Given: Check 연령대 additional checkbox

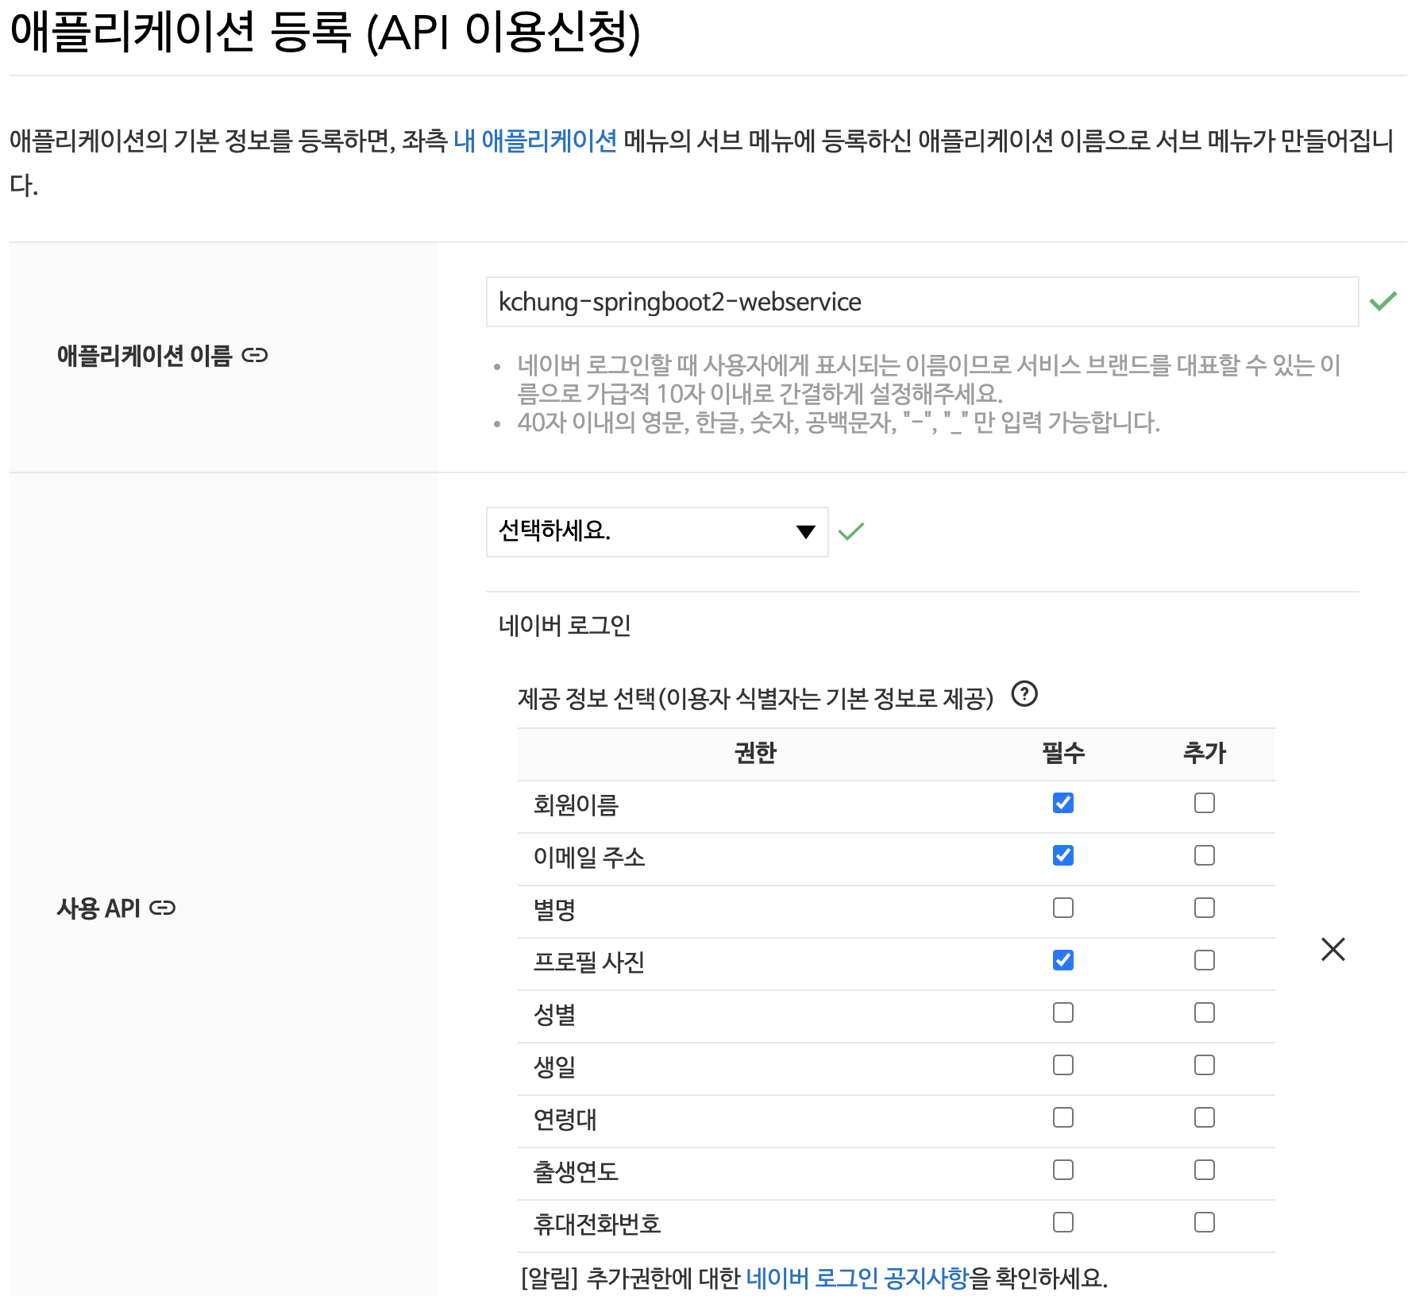Looking at the screenshot, I should [1204, 1117].
